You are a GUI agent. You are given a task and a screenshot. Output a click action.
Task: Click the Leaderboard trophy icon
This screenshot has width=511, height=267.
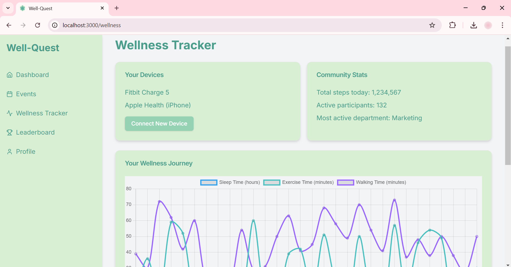(10, 132)
